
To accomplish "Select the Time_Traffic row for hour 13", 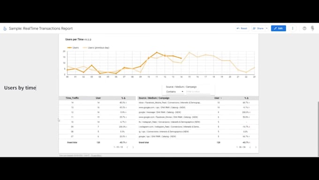I will (x=97, y=108).
